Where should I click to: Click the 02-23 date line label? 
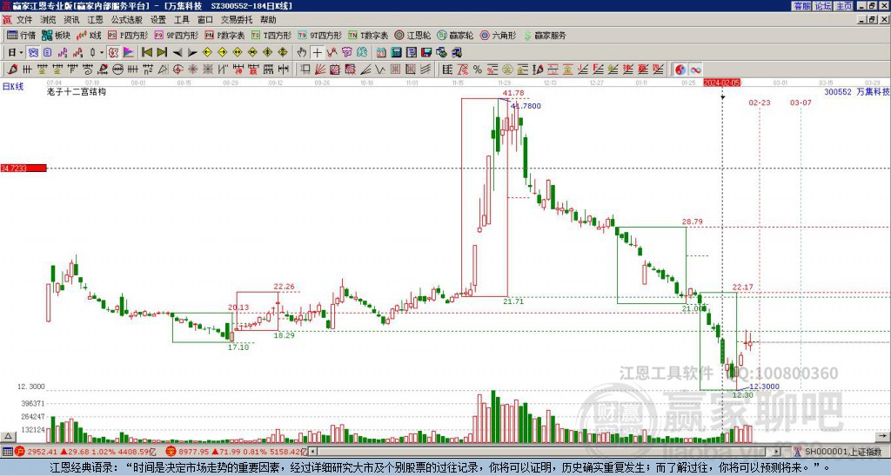point(759,102)
